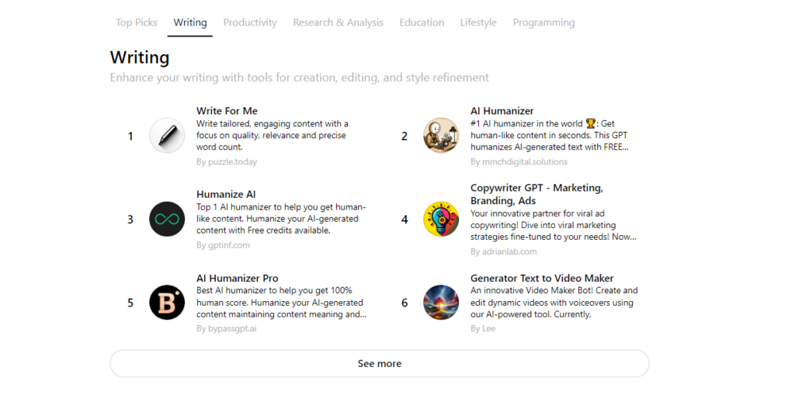
Task: Switch to the Top Picks tab
Action: [137, 22]
